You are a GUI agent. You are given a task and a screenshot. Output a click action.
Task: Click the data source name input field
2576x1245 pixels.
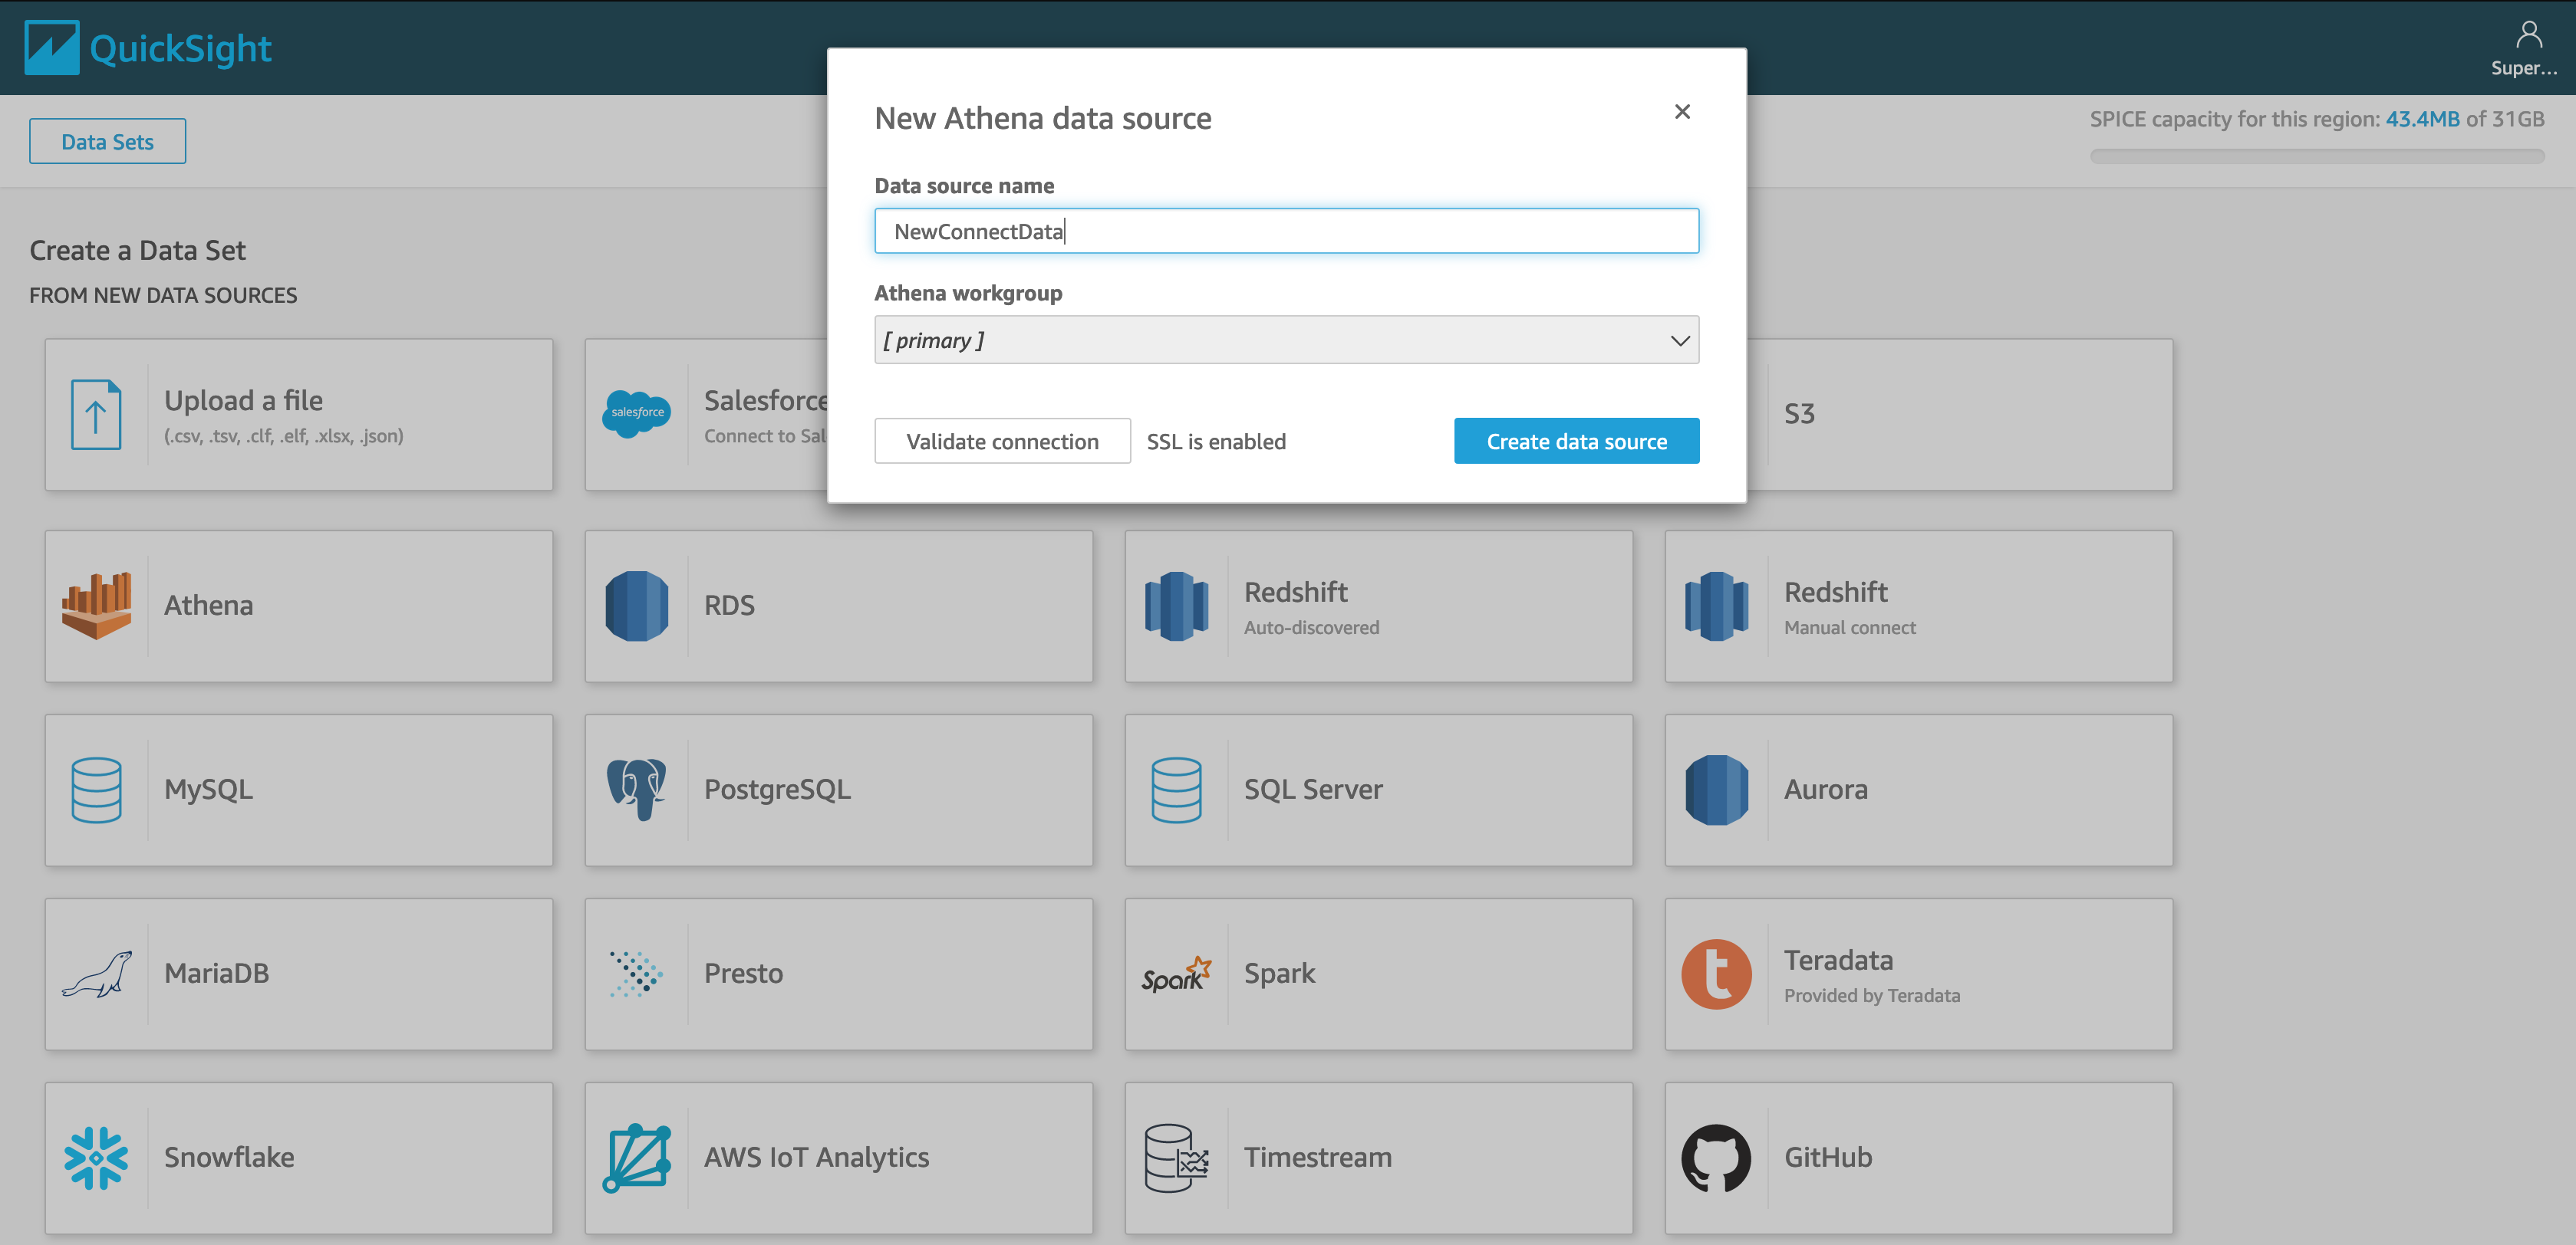tap(1286, 230)
